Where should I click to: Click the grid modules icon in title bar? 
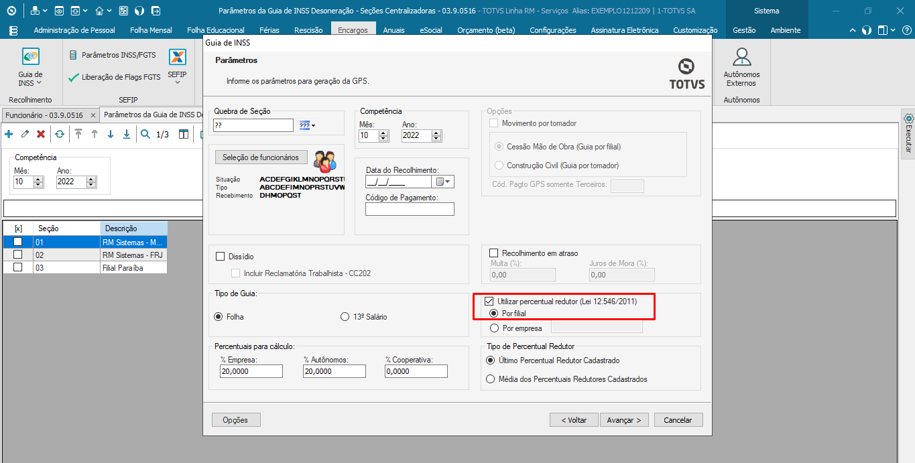pyautogui.click(x=123, y=11)
